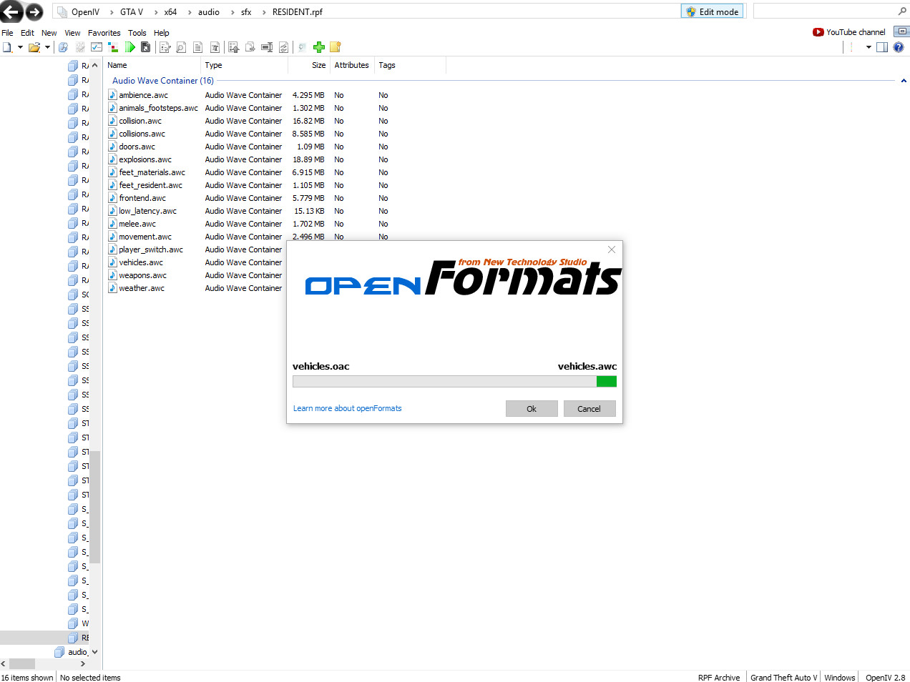Toggle the preview pane layout icon
The width and height of the screenshot is (910, 682).
click(x=882, y=47)
